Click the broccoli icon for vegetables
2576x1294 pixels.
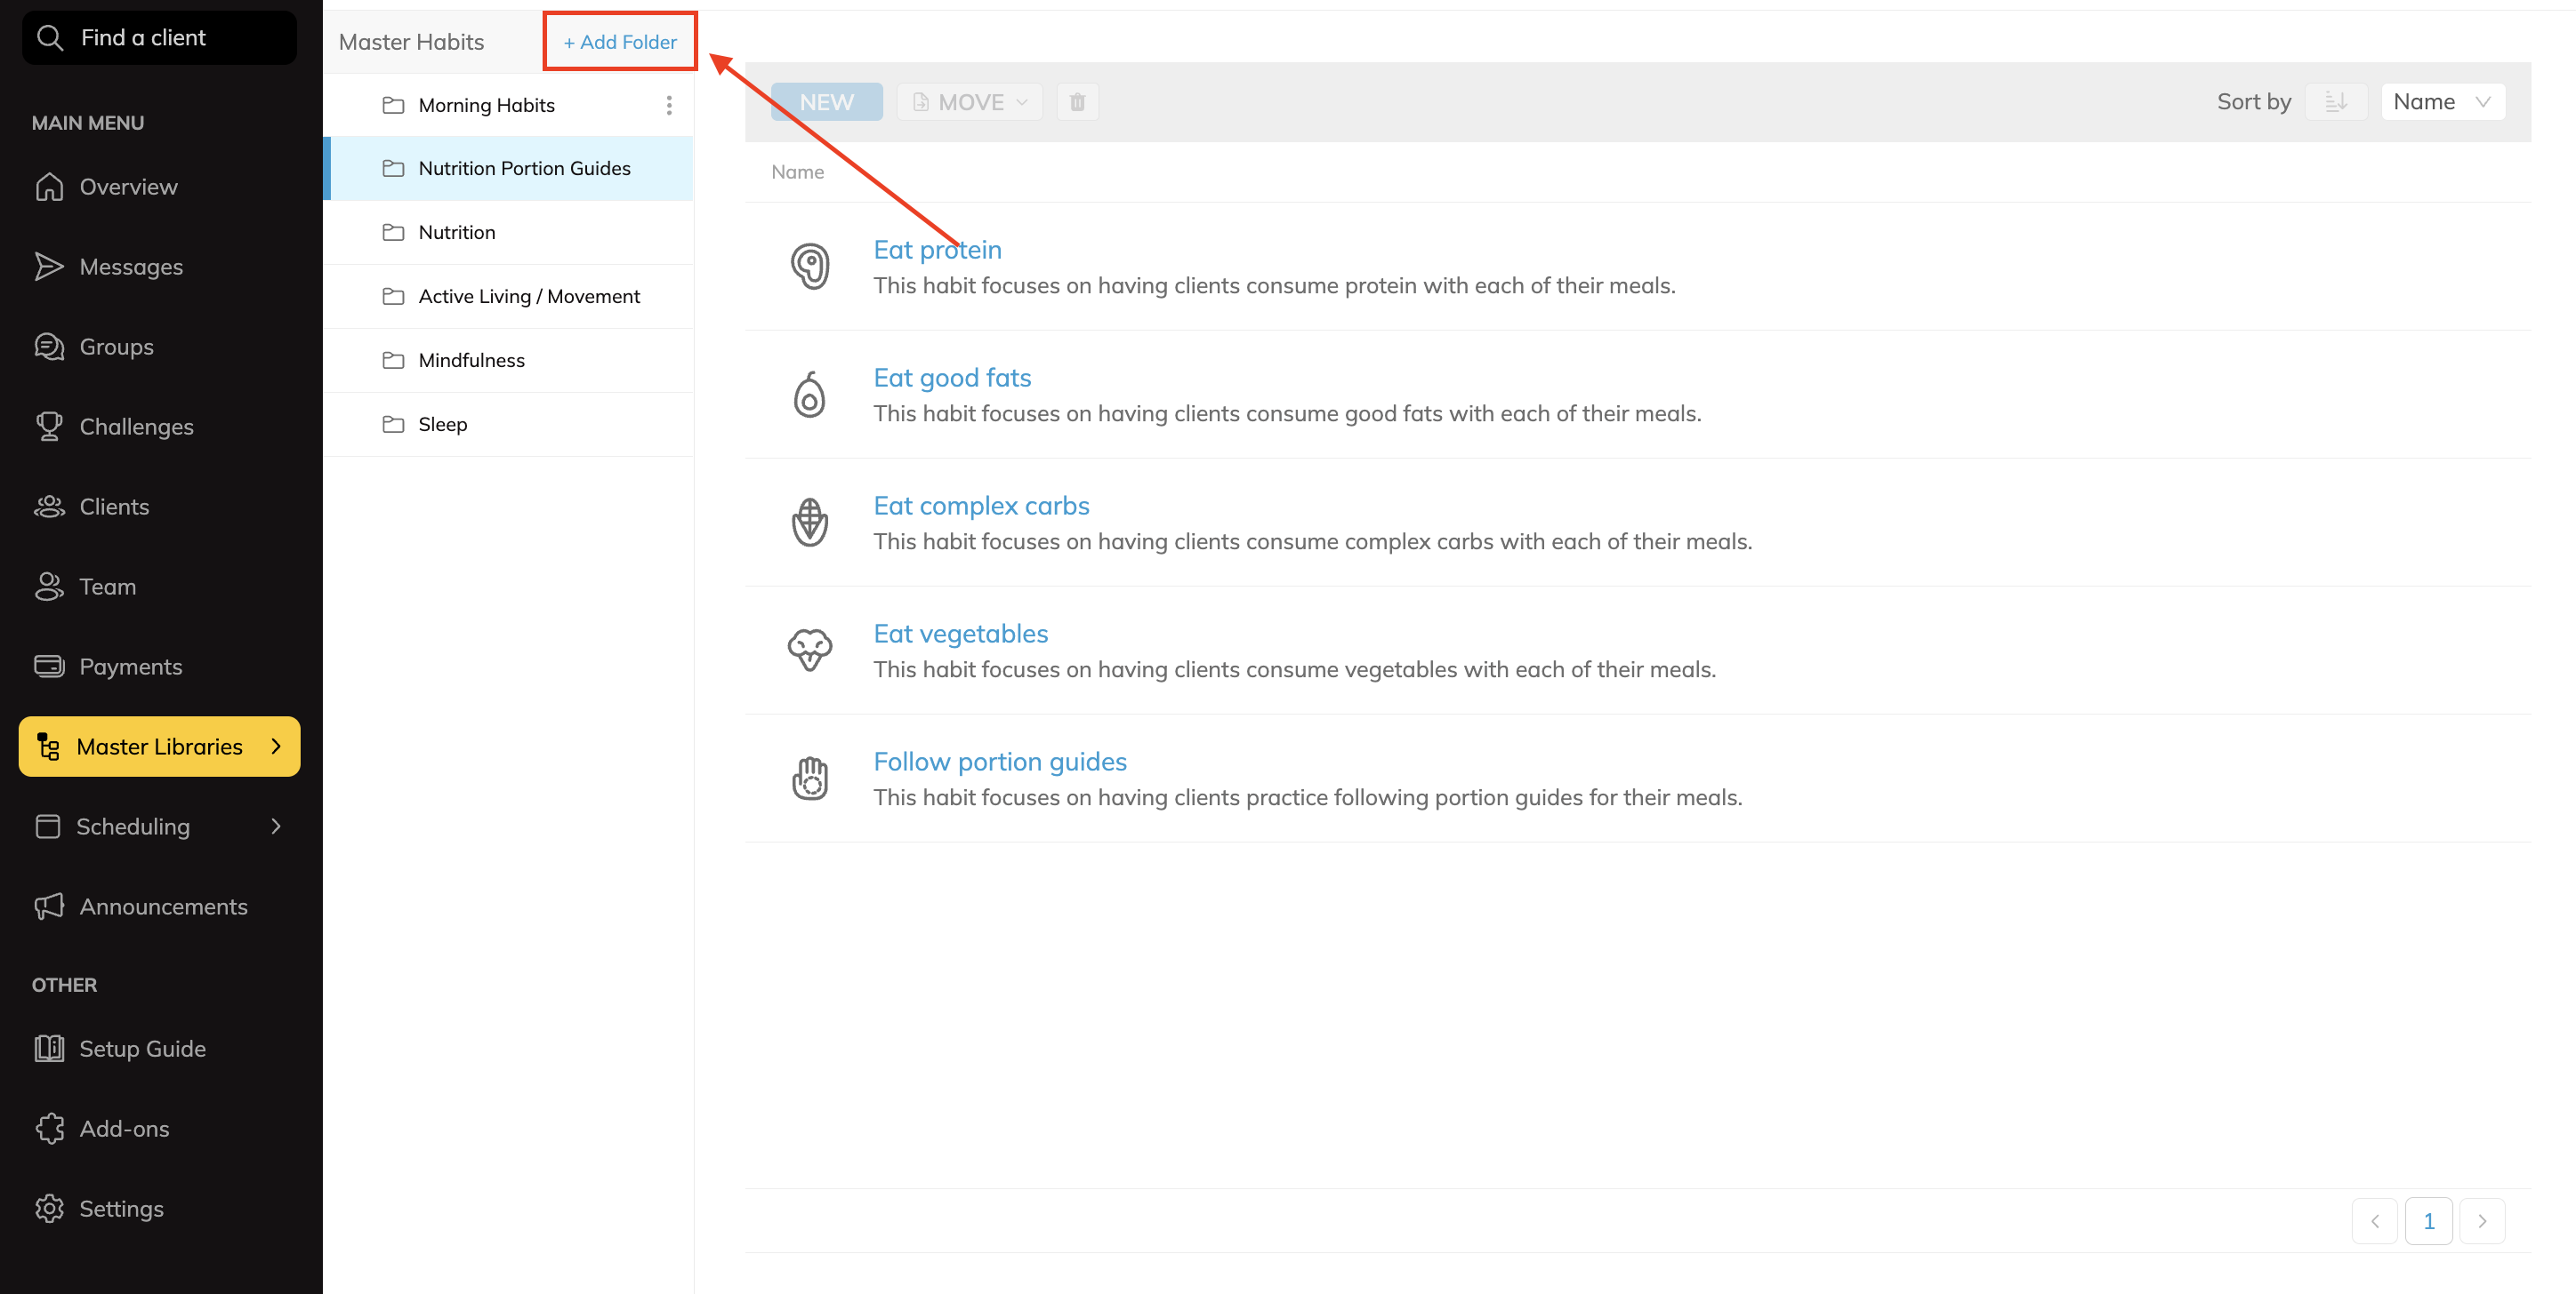point(809,651)
